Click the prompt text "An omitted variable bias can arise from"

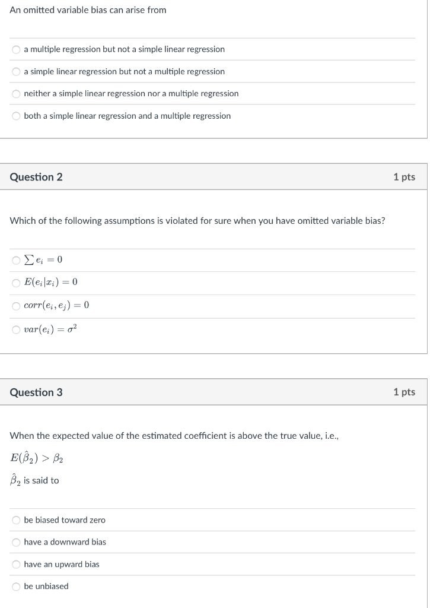[88, 10]
